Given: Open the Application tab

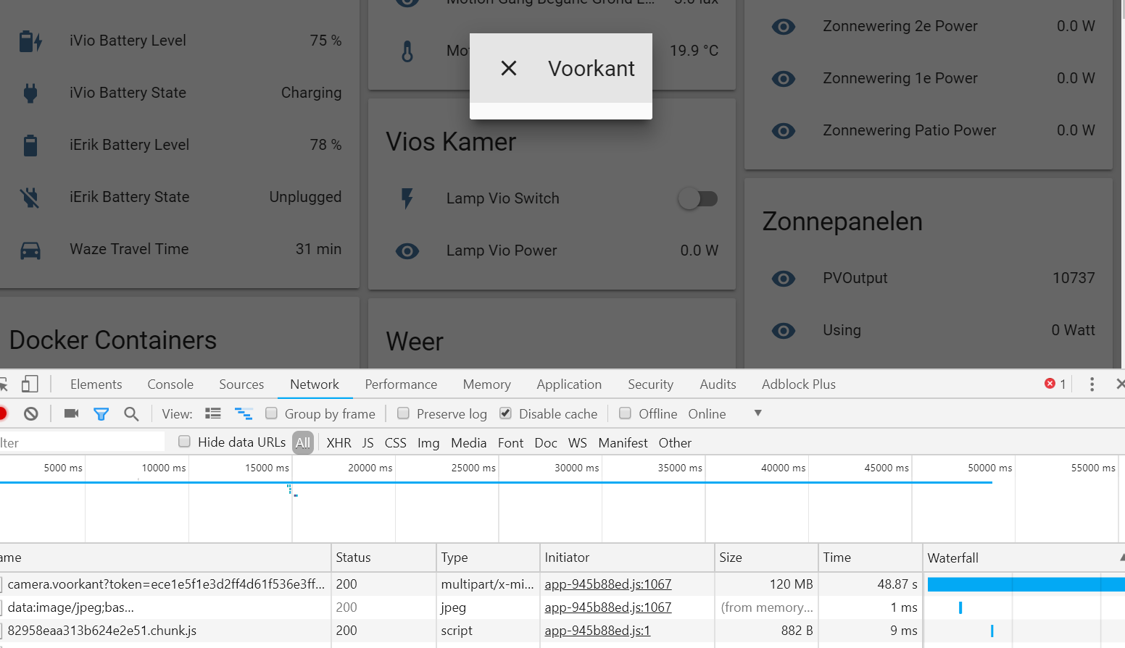Looking at the screenshot, I should tap(569, 384).
